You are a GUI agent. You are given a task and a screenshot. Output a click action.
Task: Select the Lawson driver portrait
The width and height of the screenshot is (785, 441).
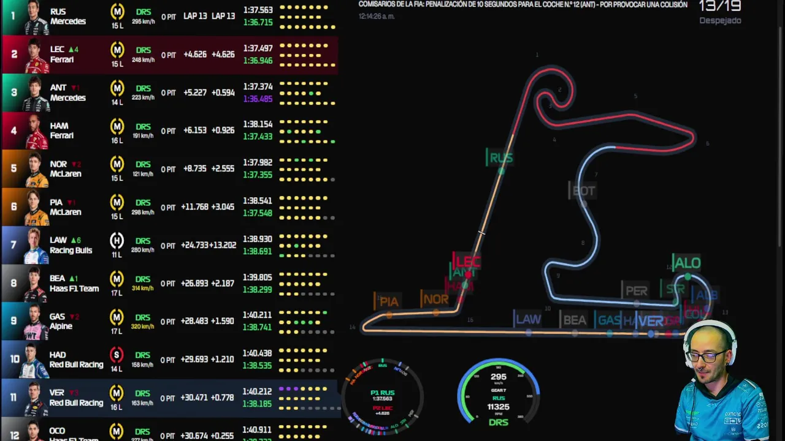coord(36,246)
